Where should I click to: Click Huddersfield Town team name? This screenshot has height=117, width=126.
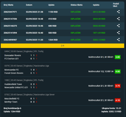pyautogui.click(x=13, y=84)
